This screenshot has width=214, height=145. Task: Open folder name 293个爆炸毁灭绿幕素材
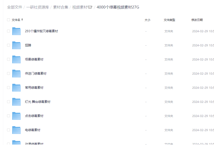(41, 31)
